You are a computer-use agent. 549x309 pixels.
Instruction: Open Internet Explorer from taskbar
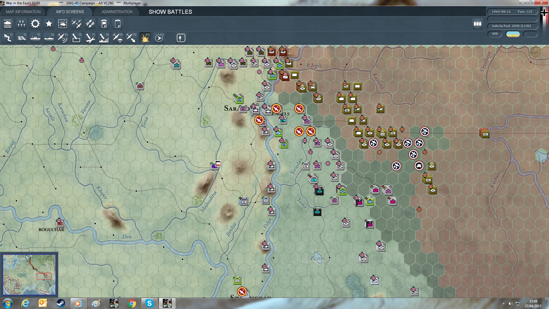point(25,303)
